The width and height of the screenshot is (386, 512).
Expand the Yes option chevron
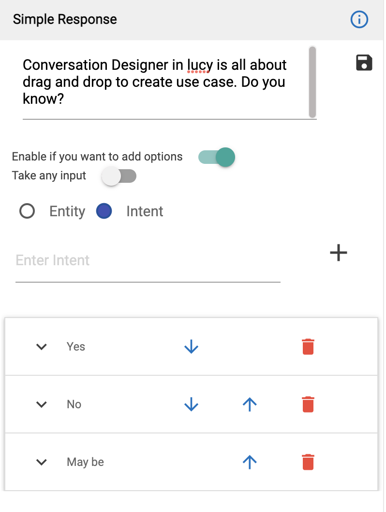[42, 347]
